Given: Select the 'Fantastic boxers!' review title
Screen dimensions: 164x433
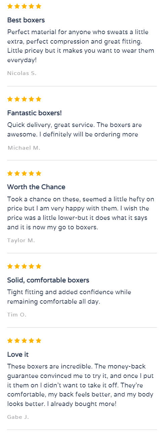Looking at the screenshot, I should [34, 113].
